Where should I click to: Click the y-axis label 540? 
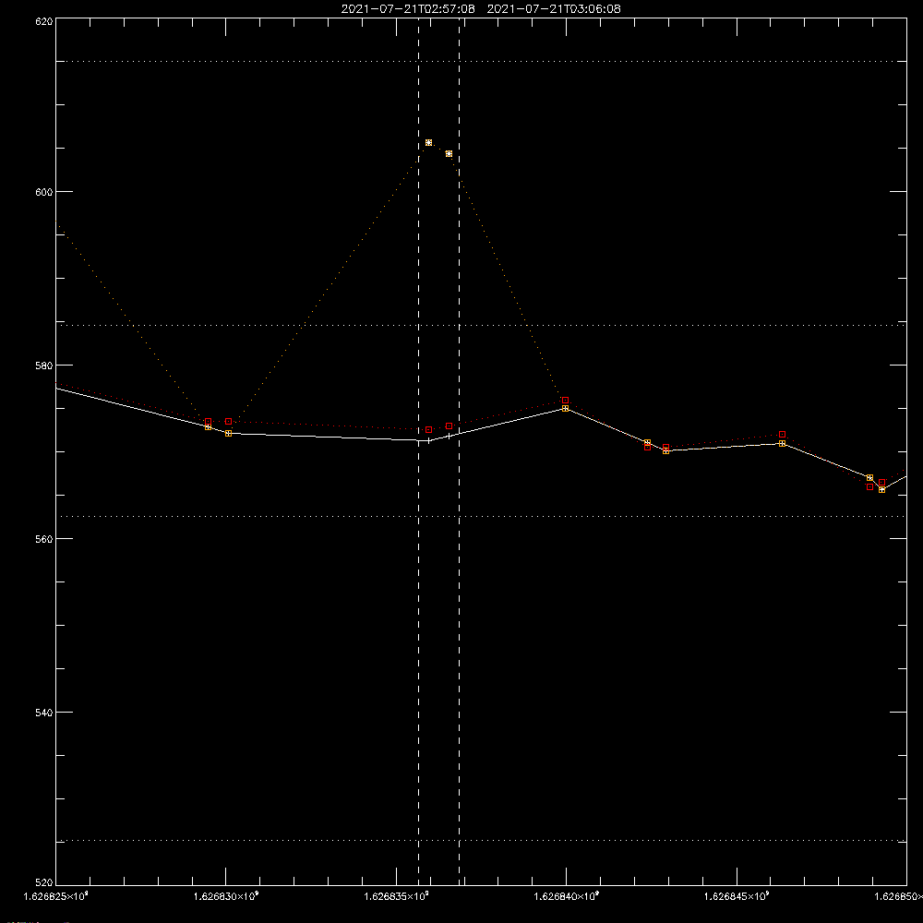[x=45, y=713]
